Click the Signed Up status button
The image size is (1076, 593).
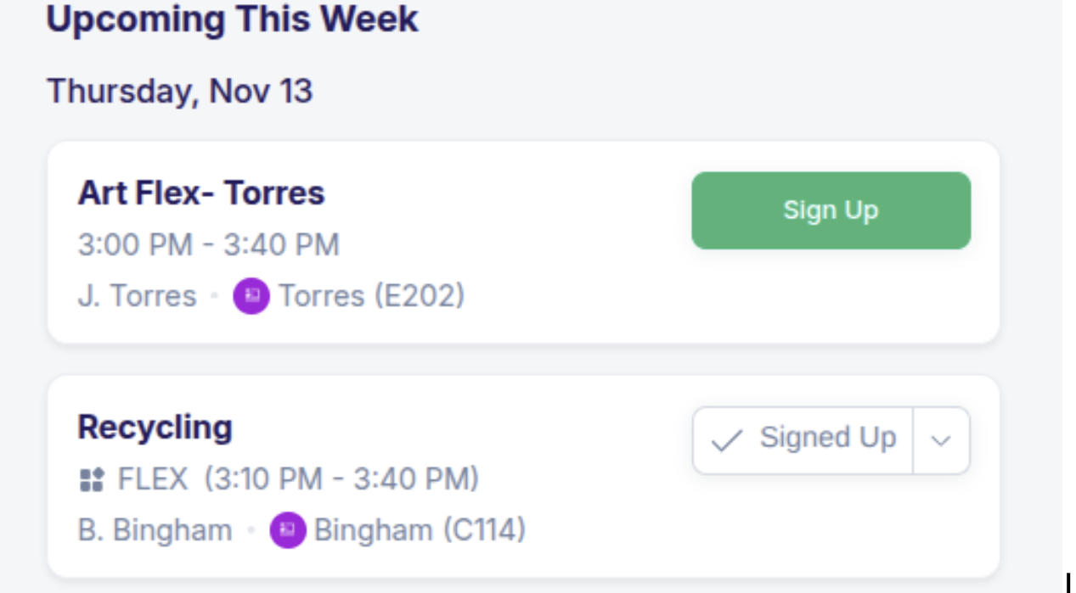[803, 439]
